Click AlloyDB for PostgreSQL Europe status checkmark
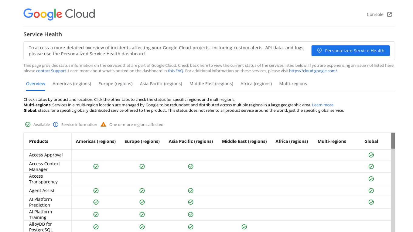The width and height of the screenshot is (413, 232). (x=142, y=227)
